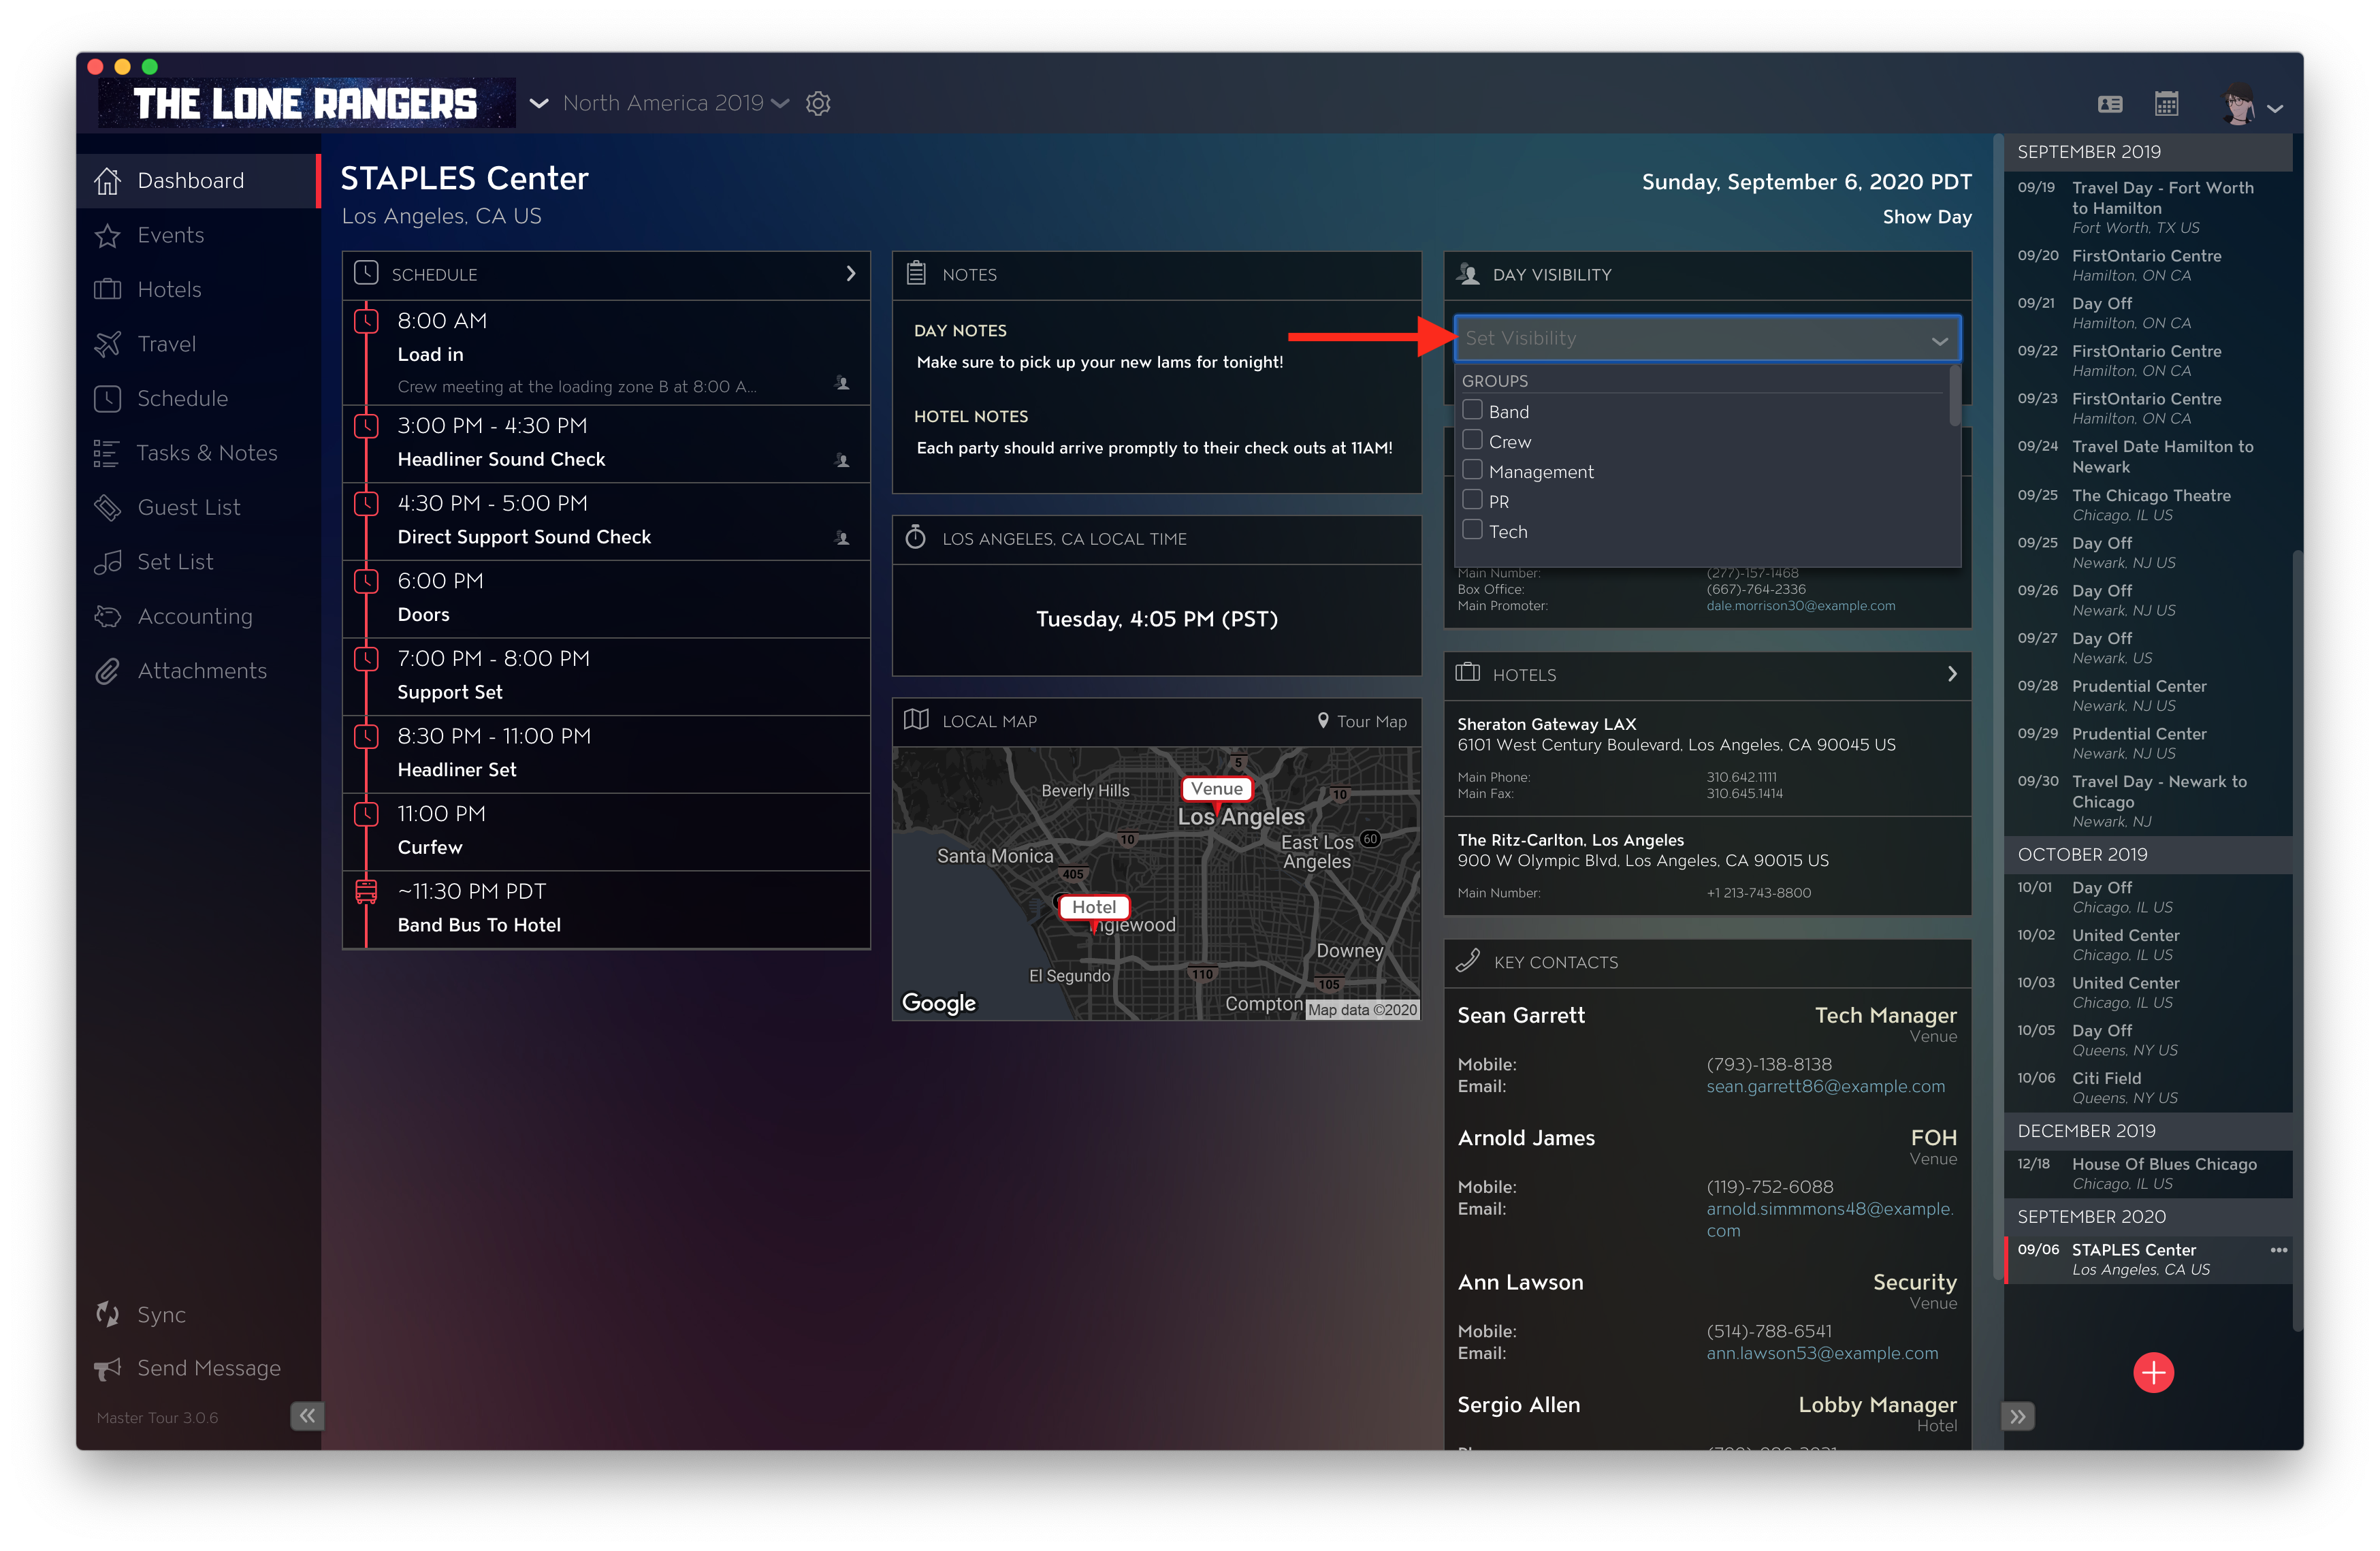This screenshot has height=1551, width=2380.
Task: Open the calendar icon in header
Action: (2166, 104)
